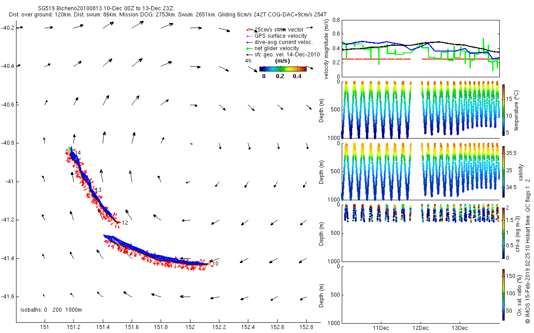Click the 'Depth (m)' label of the salinity panel
The image size is (534, 333).
(x=321, y=171)
